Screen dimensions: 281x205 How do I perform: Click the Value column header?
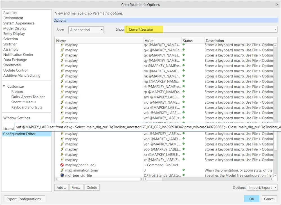162,41
